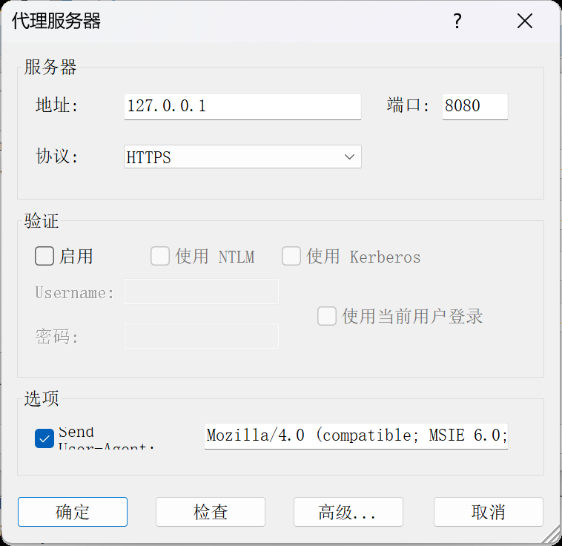Enable the 启用 authentication checkbox

45,257
